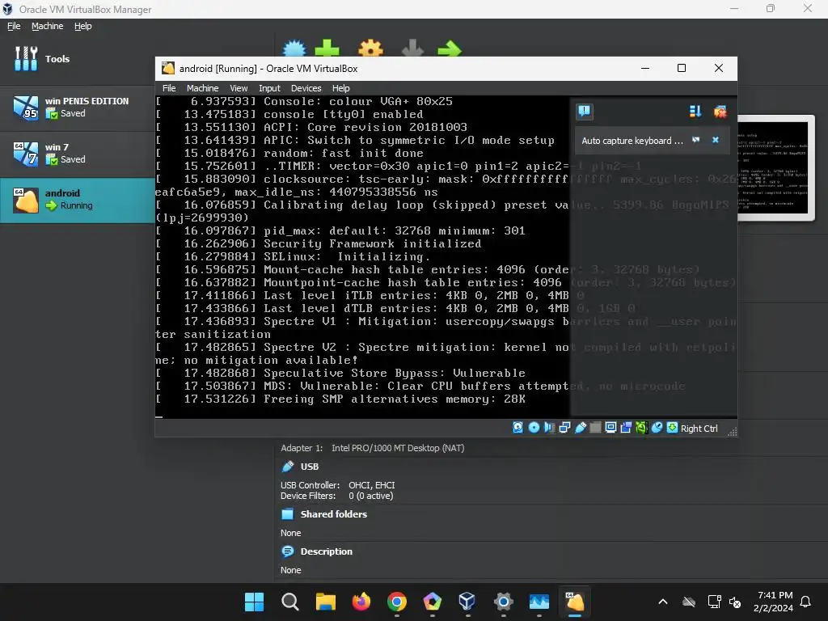Click the Discard gray down-arrow toolbar icon
This screenshot has height=621, width=828.
pos(413,48)
